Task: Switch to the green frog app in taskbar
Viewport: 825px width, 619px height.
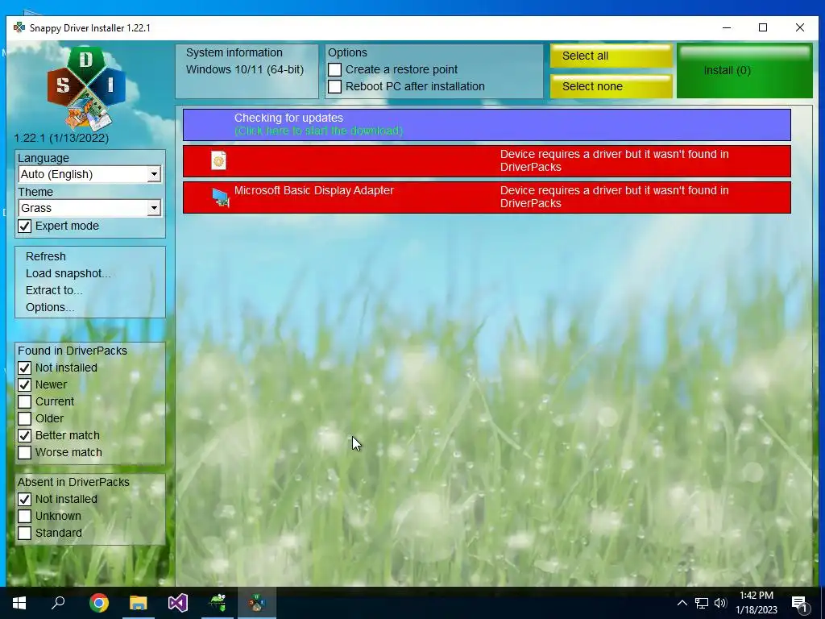Action: [218, 603]
